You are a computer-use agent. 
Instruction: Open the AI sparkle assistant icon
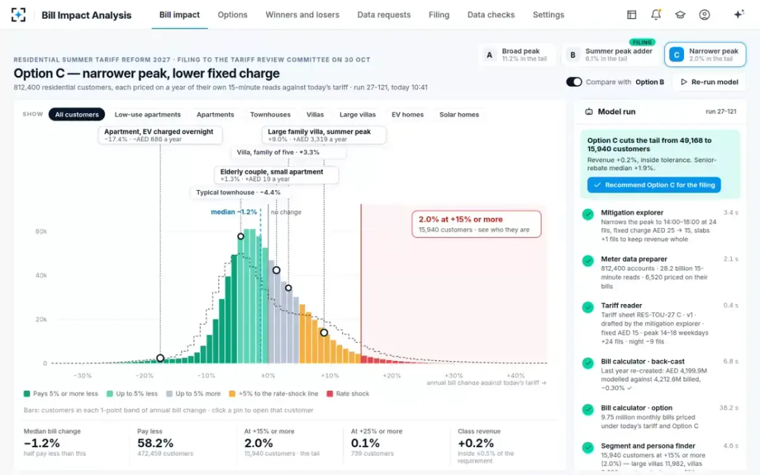[x=738, y=15]
